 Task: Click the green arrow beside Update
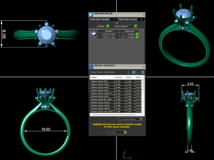(108, 26)
